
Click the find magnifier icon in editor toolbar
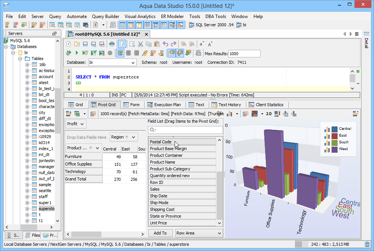click(x=183, y=44)
